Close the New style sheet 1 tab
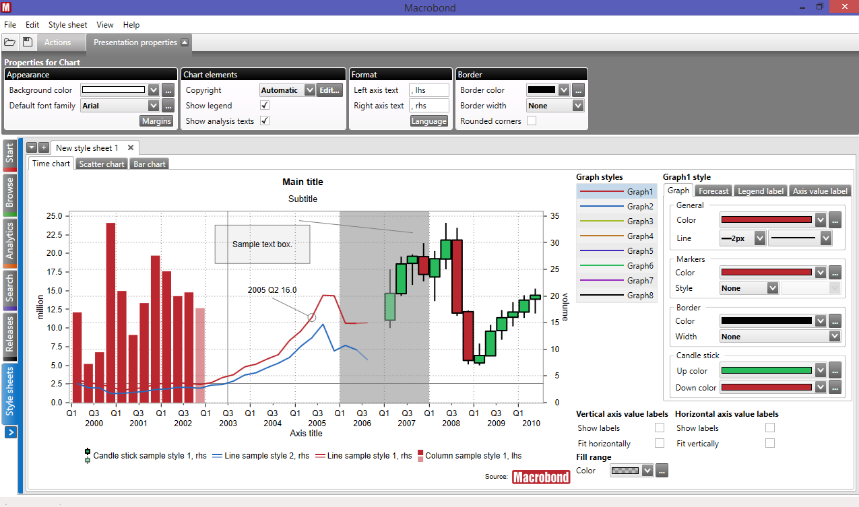859x507 pixels. 131,147
